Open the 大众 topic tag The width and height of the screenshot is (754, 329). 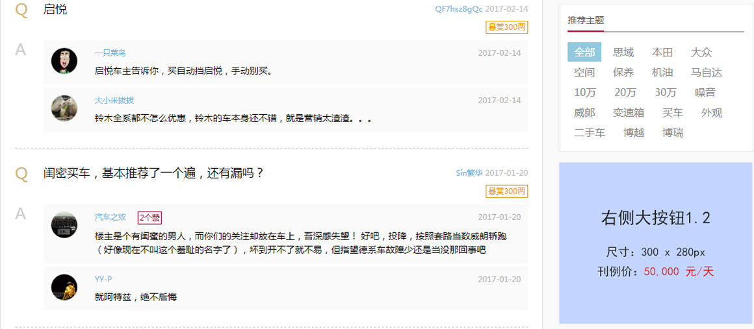(x=701, y=53)
